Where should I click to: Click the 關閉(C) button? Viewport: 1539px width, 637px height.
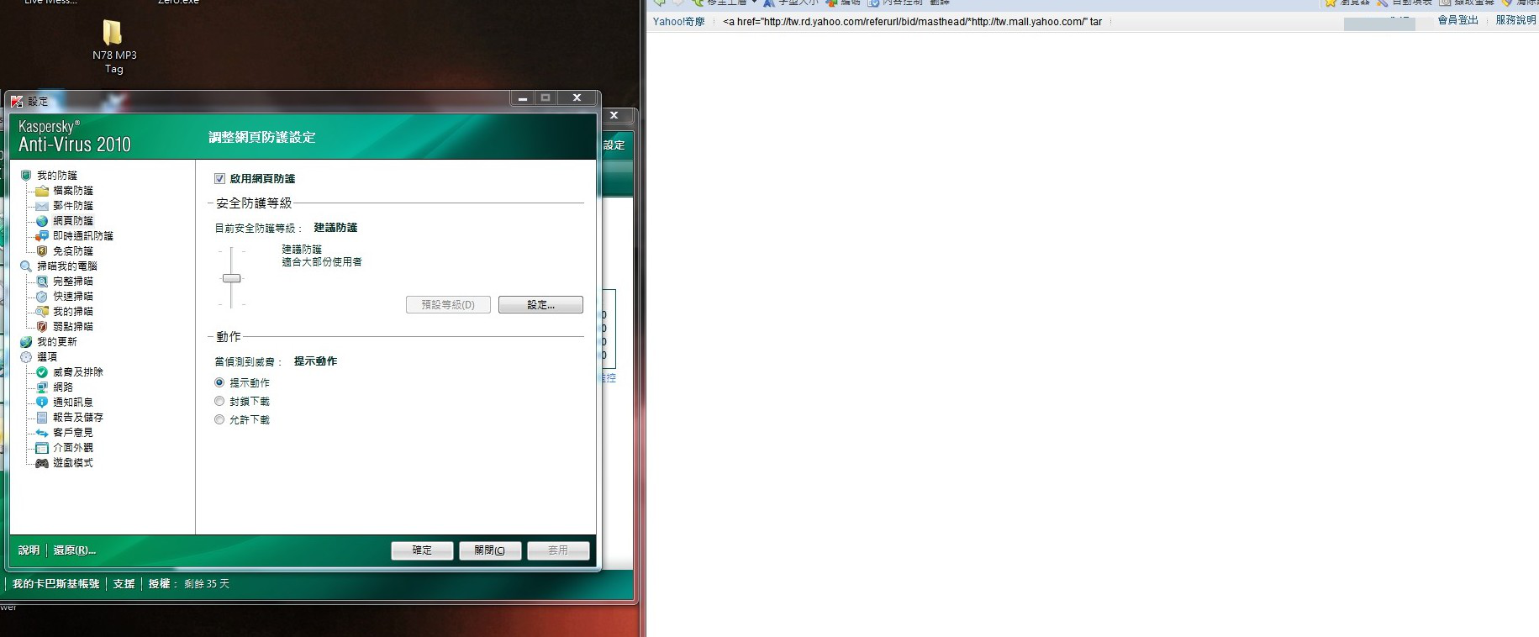point(490,550)
